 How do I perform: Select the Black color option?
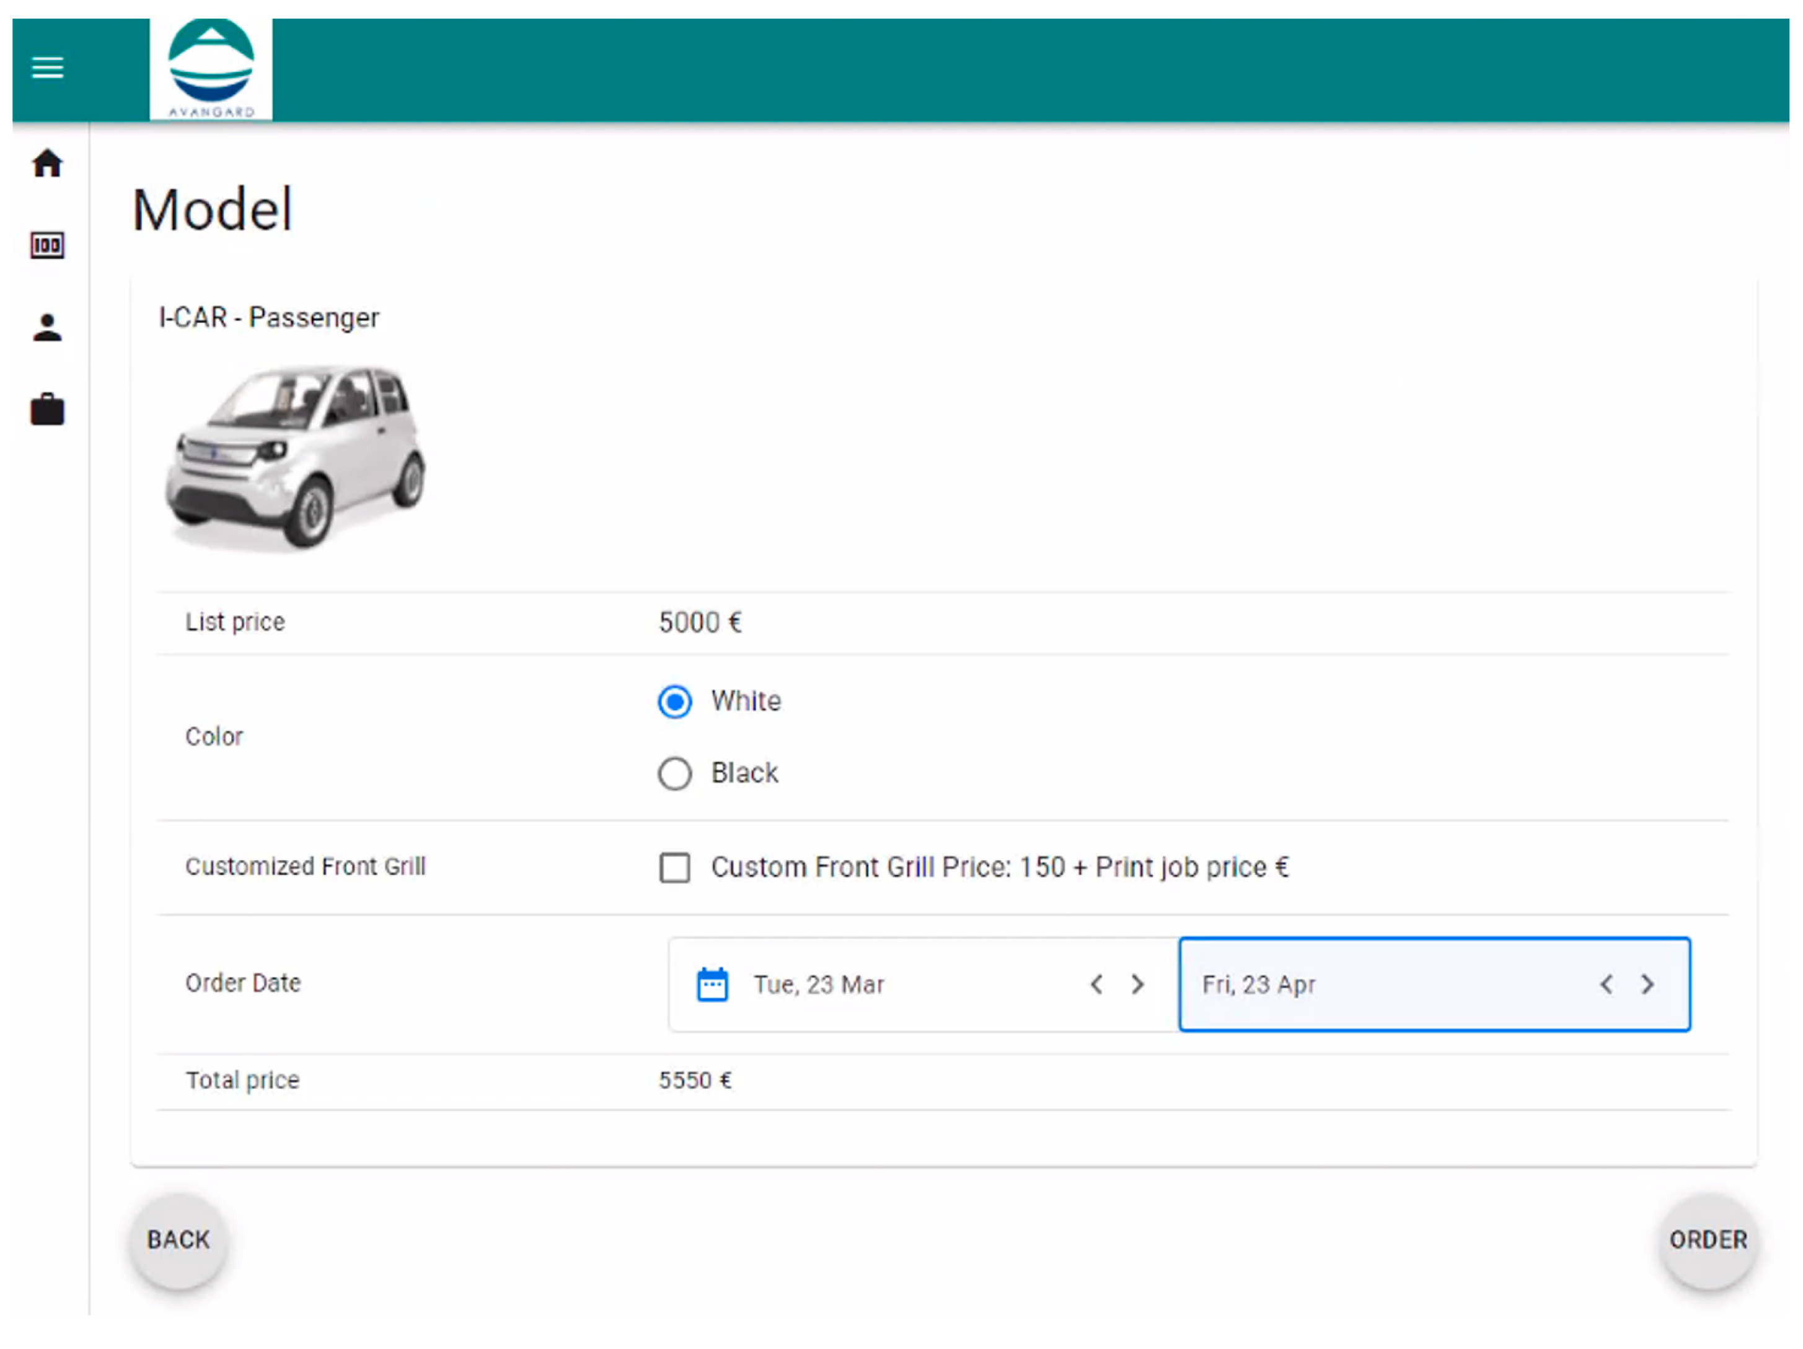pos(675,773)
